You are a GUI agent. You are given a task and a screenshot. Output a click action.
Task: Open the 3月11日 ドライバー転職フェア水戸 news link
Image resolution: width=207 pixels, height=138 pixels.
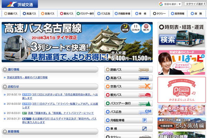coord(60,106)
